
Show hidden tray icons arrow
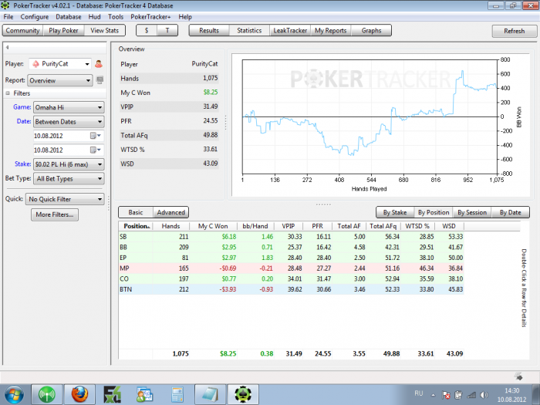point(434,395)
